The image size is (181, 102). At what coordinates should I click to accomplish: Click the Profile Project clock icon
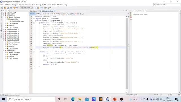click(49, 8)
